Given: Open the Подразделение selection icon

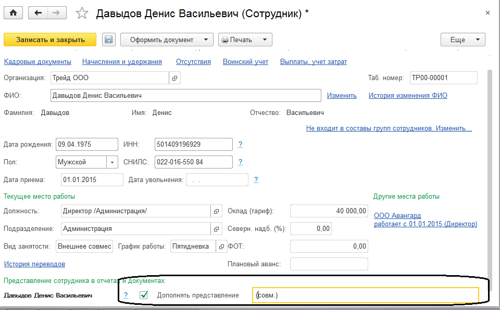Looking at the screenshot, I should coord(216,228).
